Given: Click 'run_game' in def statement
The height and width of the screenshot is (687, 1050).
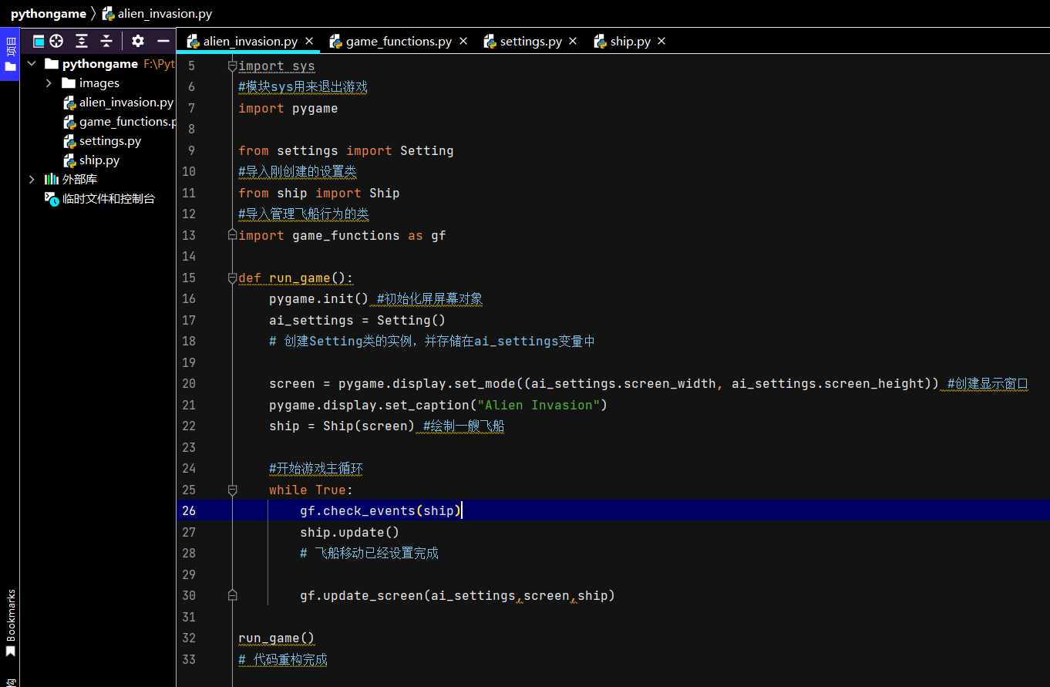Looking at the screenshot, I should click(x=300, y=278).
